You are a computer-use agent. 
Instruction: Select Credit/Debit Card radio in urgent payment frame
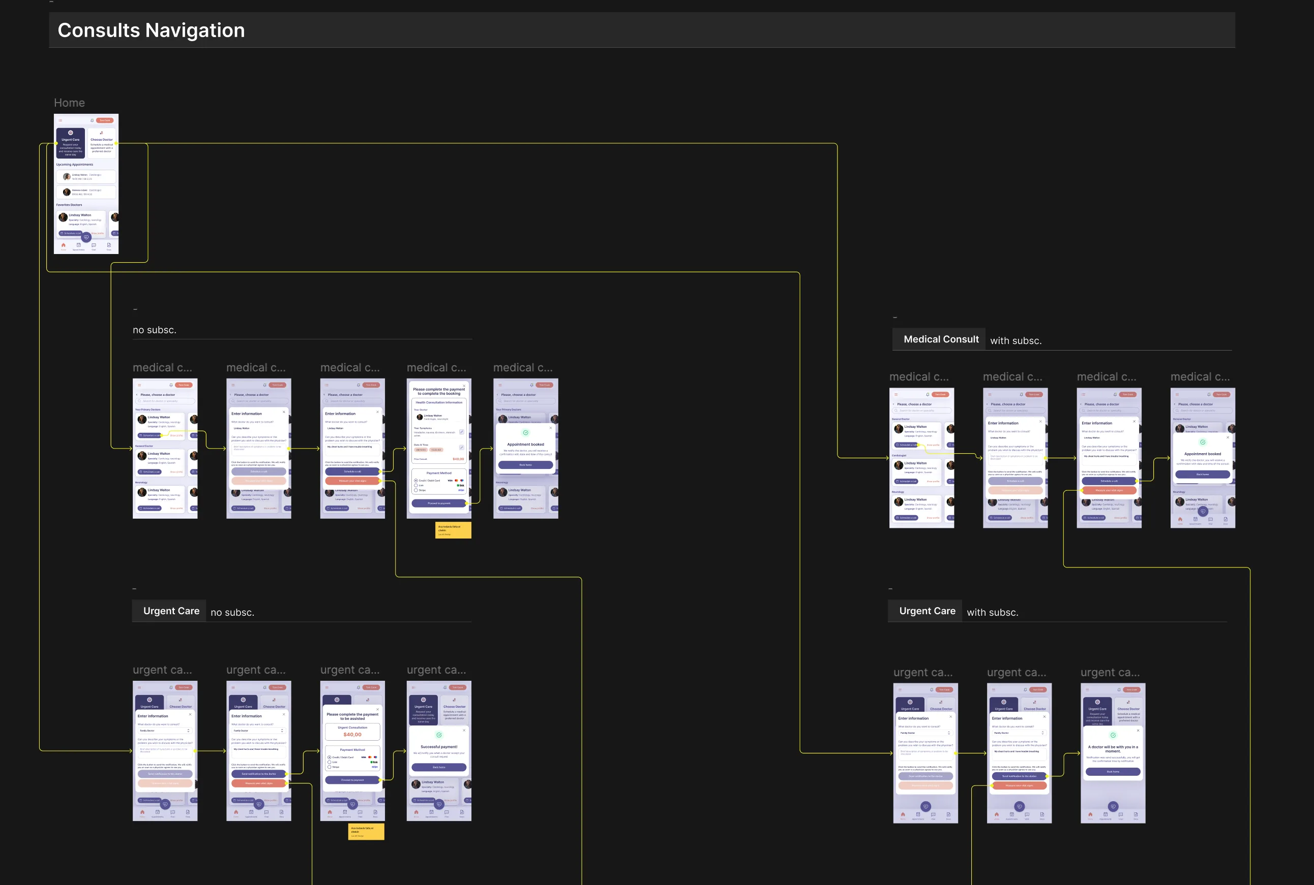coord(330,757)
